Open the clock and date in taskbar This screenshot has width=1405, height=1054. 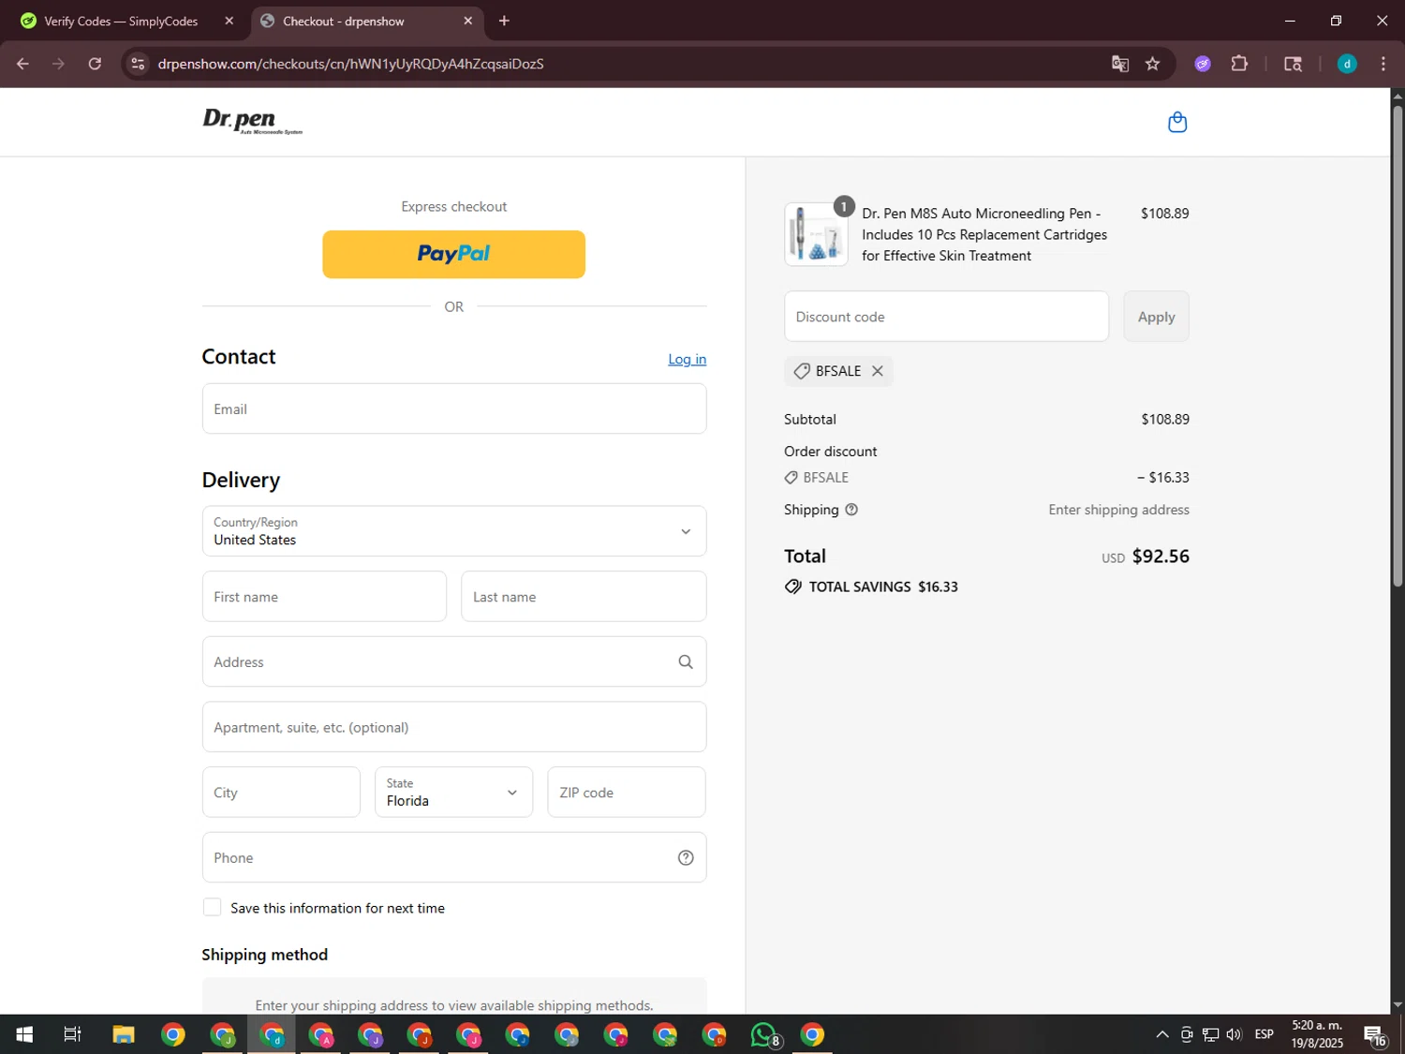pos(1317,1034)
